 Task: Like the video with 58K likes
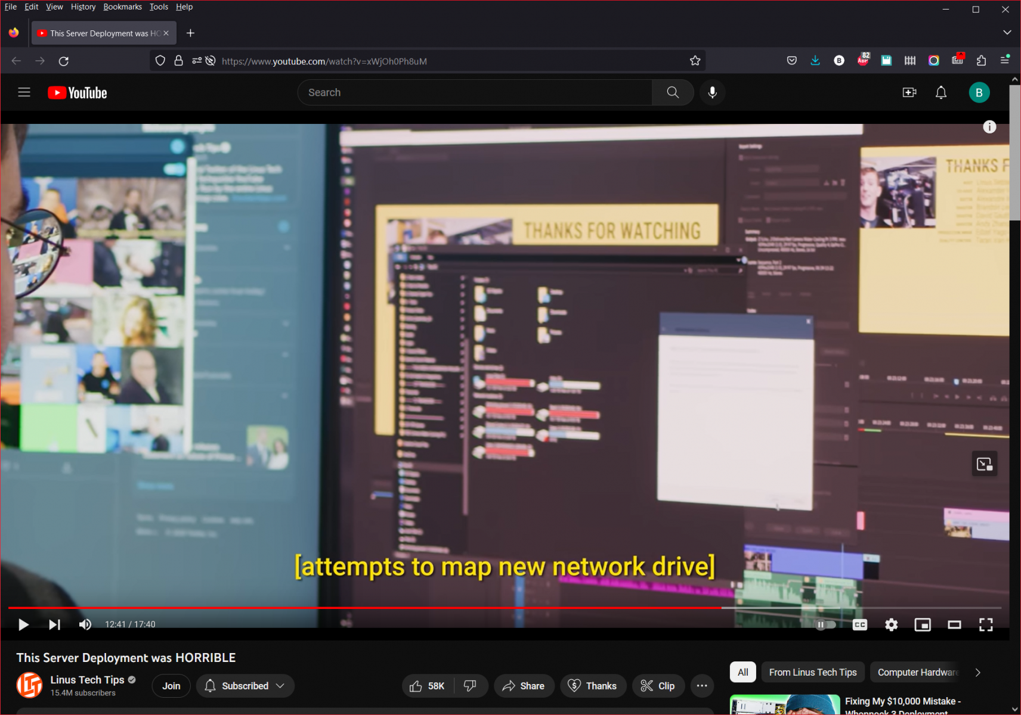[x=428, y=686]
